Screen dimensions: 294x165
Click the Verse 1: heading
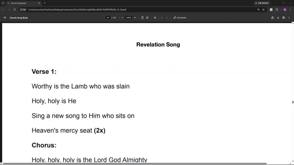44,72
